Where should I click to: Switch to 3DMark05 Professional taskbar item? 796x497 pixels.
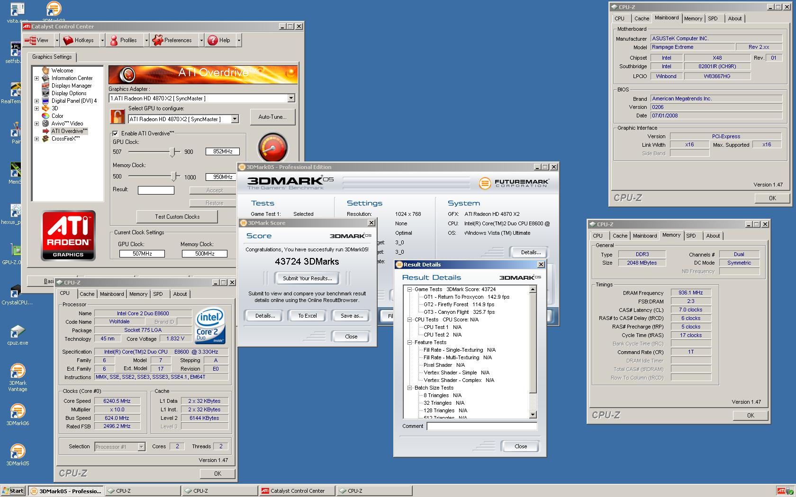coord(65,491)
